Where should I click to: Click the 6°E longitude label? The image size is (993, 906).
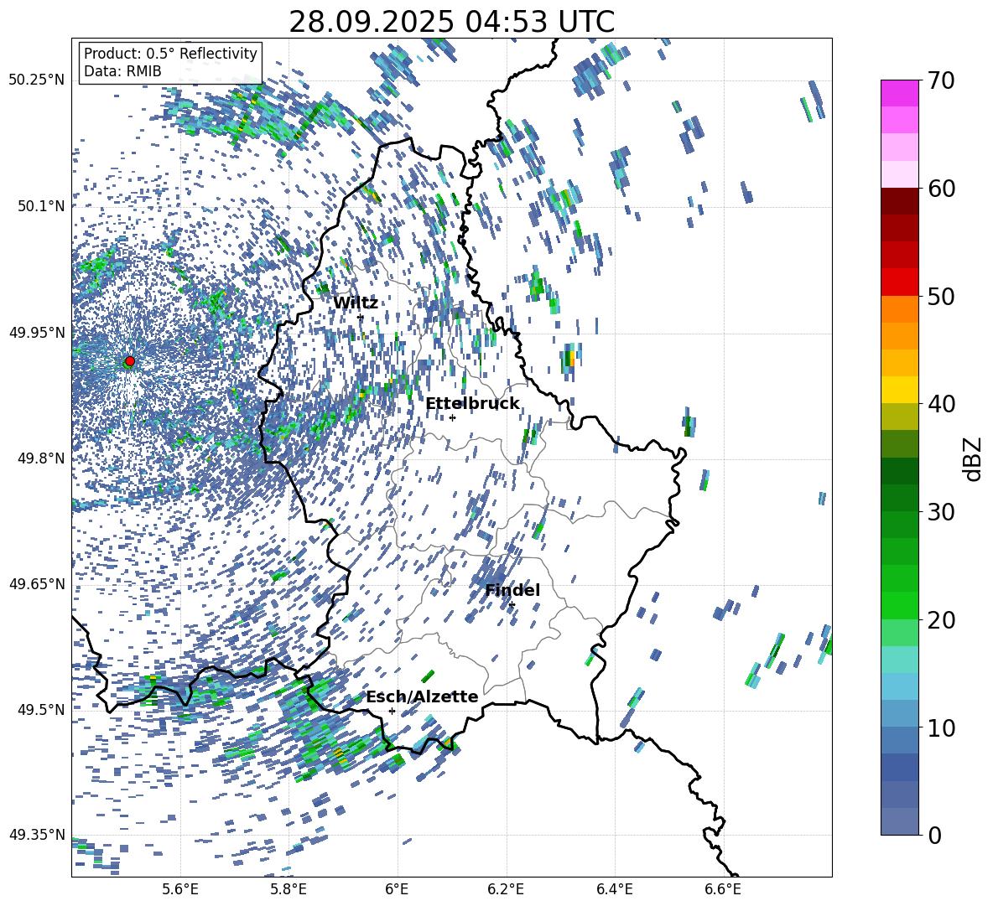tap(397, 889)
